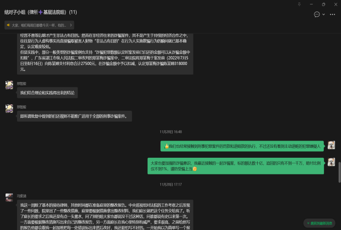Click dog avatar beside the fraud-awareness message
This screenshot has height=230, width=341.
pos(331,162)
